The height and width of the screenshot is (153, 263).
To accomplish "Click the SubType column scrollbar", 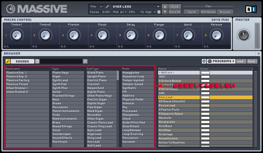I will pyautogui.click(x=118, y=75).
